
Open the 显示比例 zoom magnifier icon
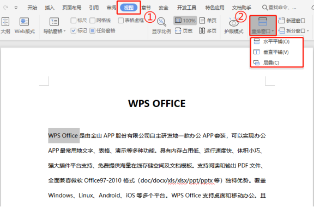(x=161, y=22)
